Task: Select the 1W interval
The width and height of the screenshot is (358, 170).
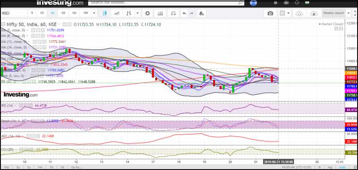Action: point(85,13)
